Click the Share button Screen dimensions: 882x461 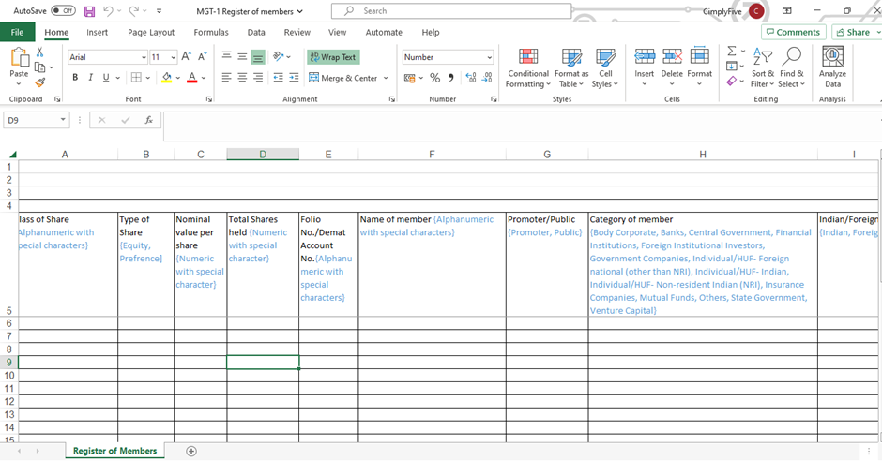pos(852,32)
